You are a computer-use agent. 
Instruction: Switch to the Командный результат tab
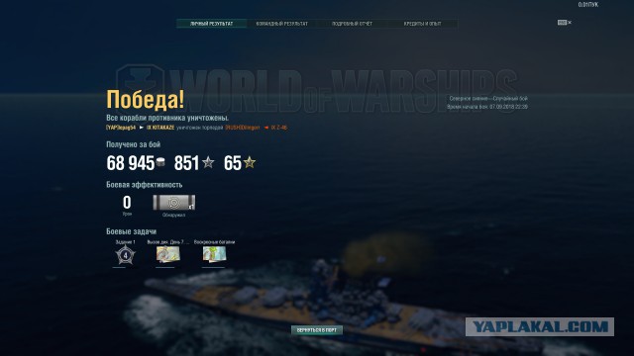pos(281,24)
